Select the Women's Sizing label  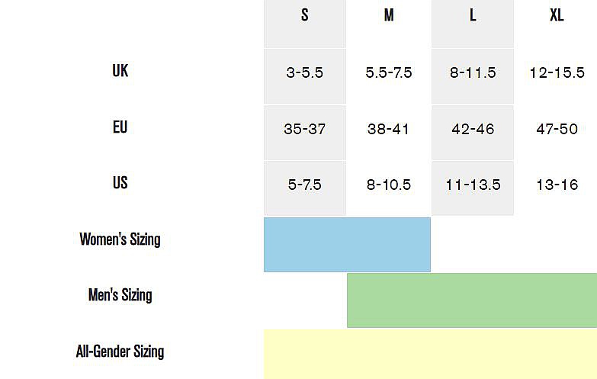point(120,239)
